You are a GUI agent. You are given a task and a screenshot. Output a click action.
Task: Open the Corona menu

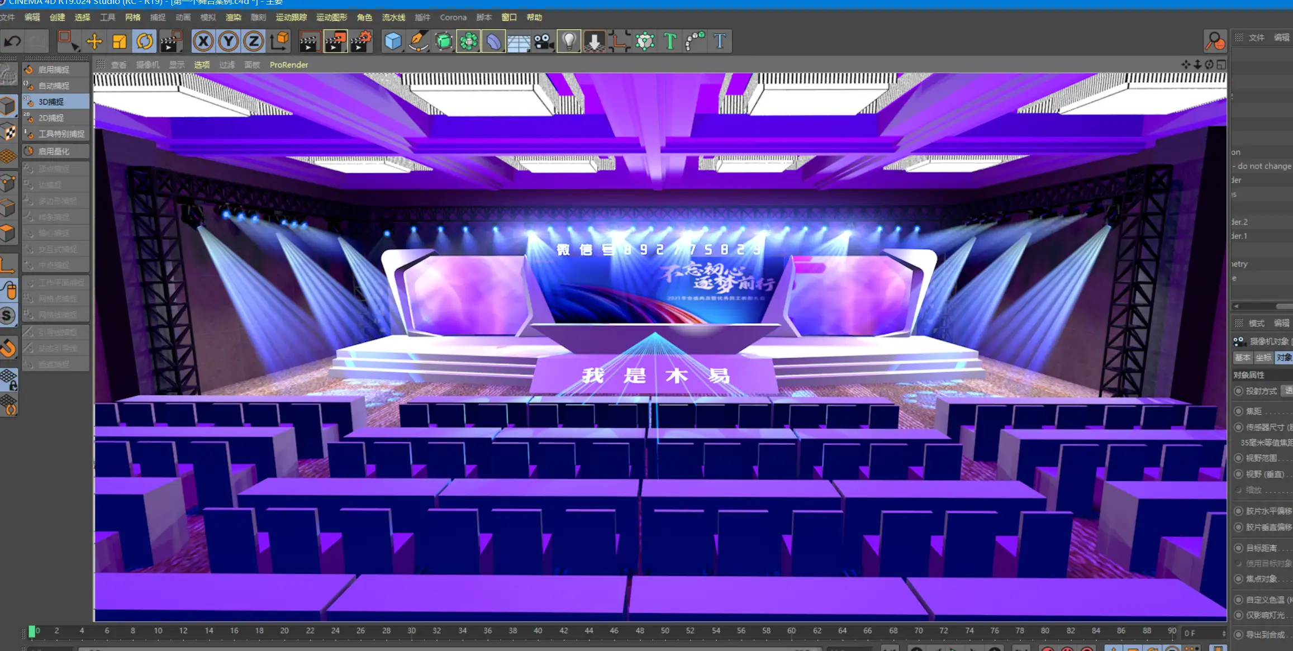(453, 17)
